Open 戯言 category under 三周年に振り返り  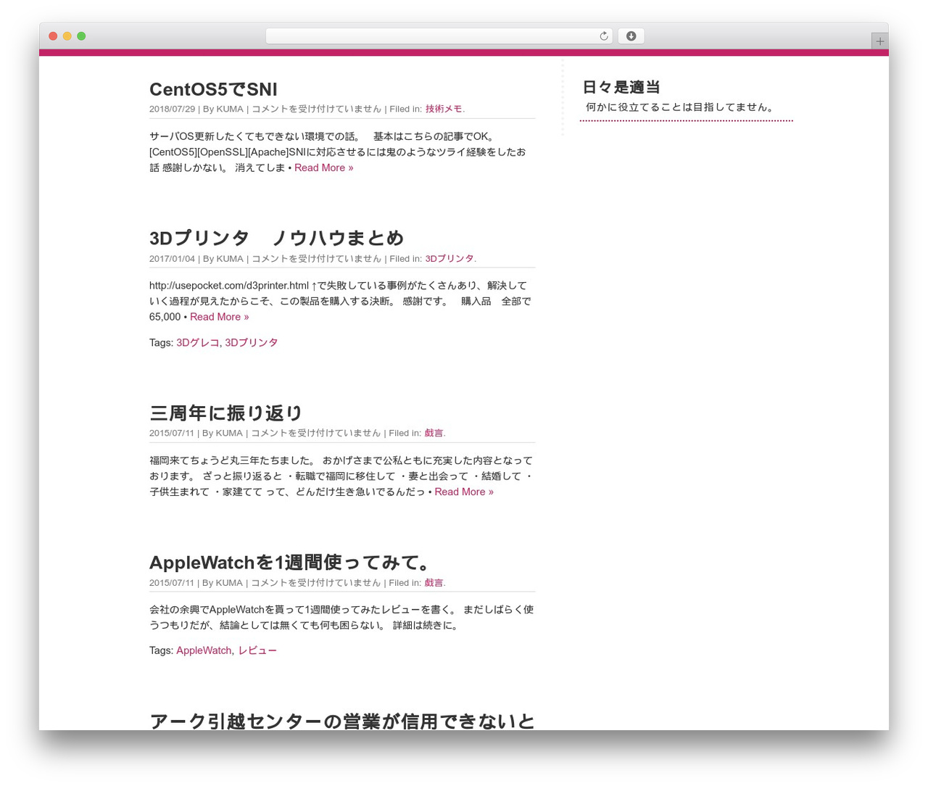pyautogui.click(x=434, y=433)
